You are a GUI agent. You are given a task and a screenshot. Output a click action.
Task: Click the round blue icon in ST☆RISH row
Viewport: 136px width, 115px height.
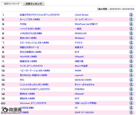tap(131, 89)
